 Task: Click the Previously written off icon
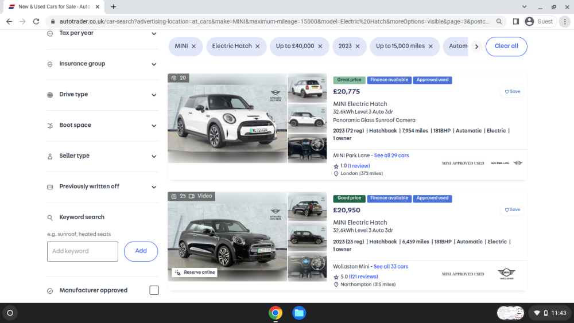coord(50,187)
